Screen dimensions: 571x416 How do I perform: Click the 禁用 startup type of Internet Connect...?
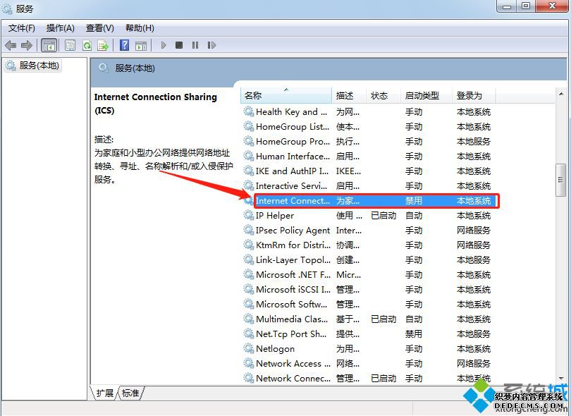coord(414,201)
